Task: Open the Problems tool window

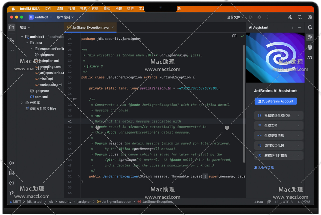Action: (x=12, y=183)
